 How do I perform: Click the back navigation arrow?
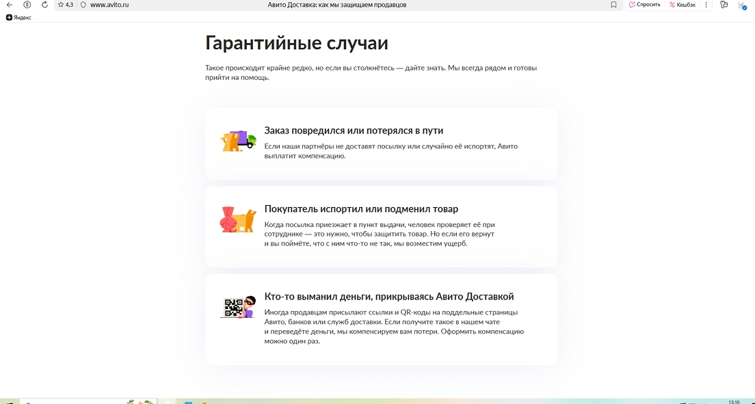click(9, 5)
